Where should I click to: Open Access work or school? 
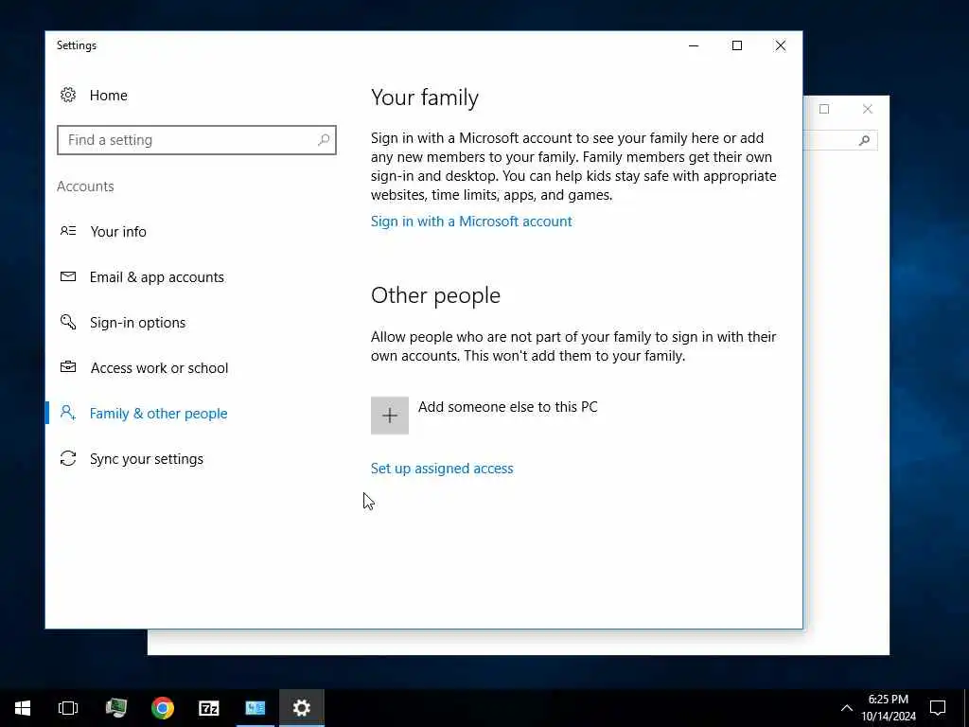point(159,368)
